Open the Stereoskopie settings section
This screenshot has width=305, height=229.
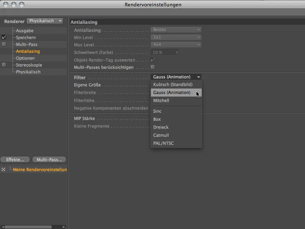pyautogui.click(x=29, y=65)
